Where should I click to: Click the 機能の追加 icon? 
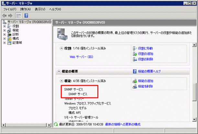point(135,81)
